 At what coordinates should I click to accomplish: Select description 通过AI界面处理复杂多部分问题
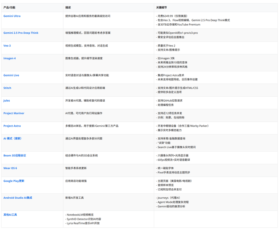(84, 139)
